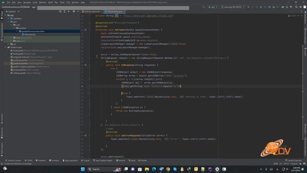
Task: Click the Make Project hammer icon
Action: pos(203,7)
